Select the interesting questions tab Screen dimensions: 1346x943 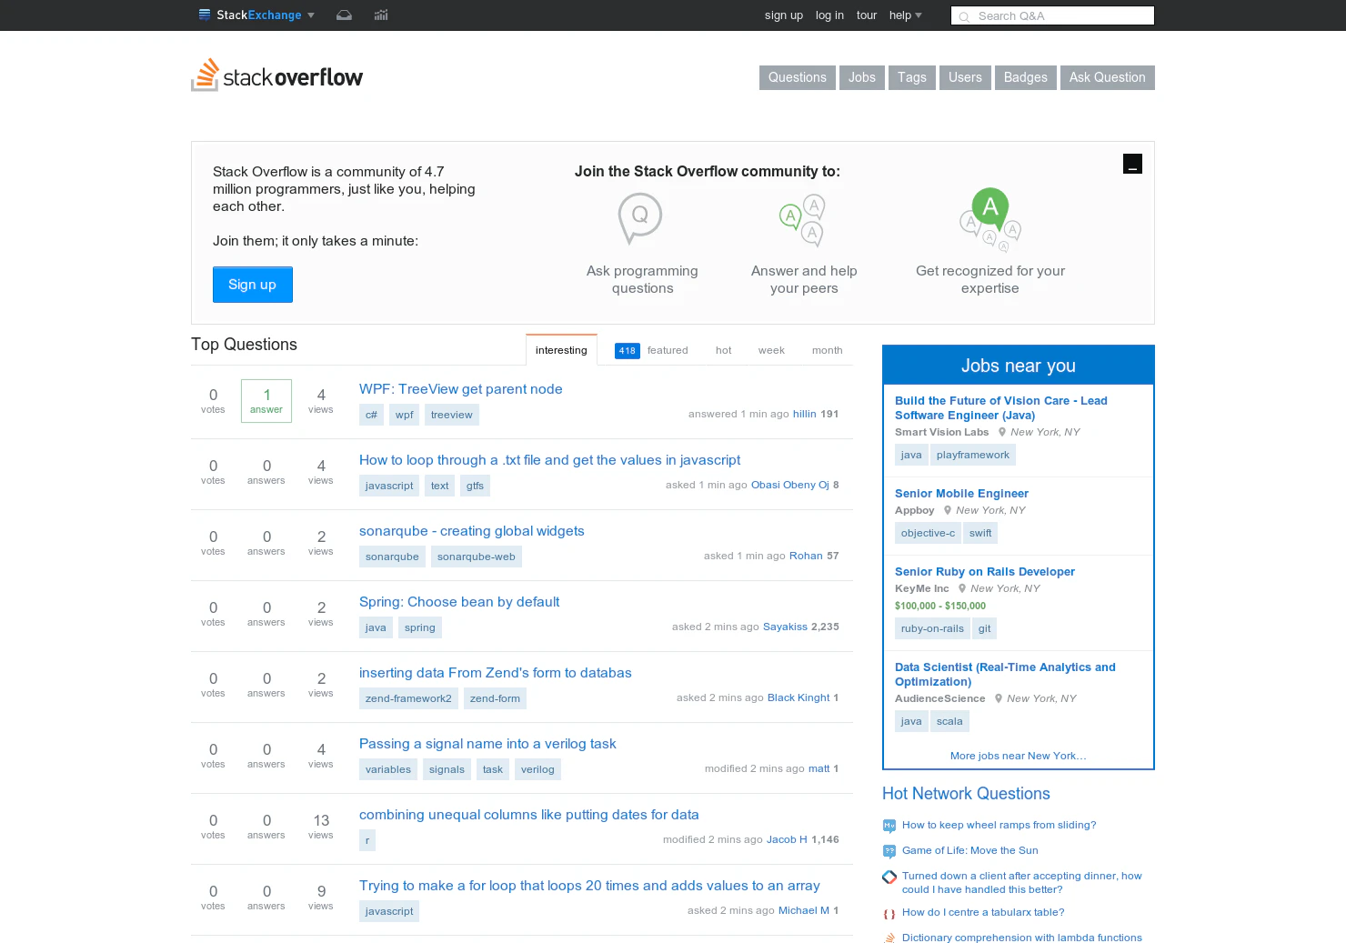[x=561, y=350]
